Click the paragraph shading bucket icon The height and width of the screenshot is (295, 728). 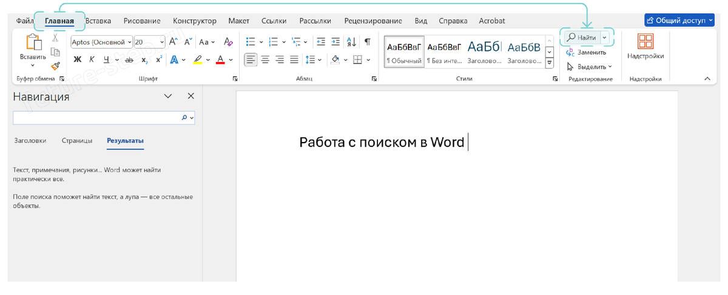(335, 59)
